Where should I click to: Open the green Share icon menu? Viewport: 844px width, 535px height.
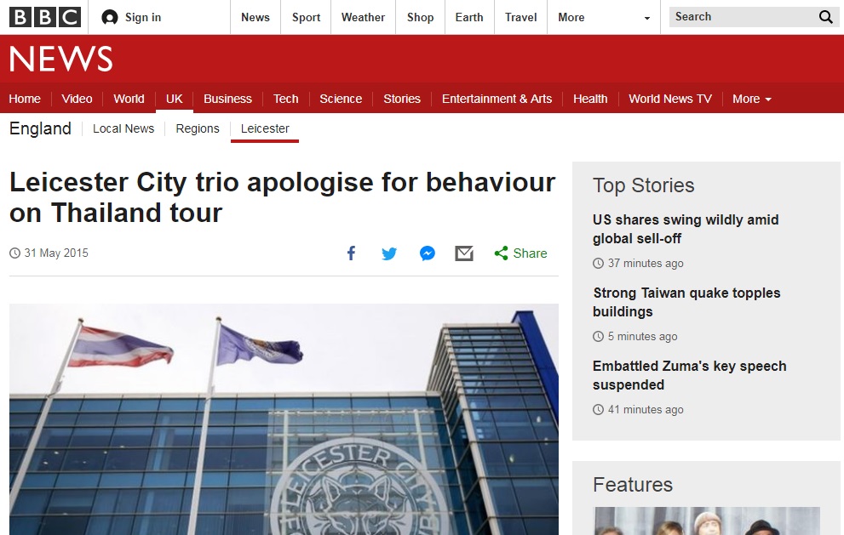[501, 253]
